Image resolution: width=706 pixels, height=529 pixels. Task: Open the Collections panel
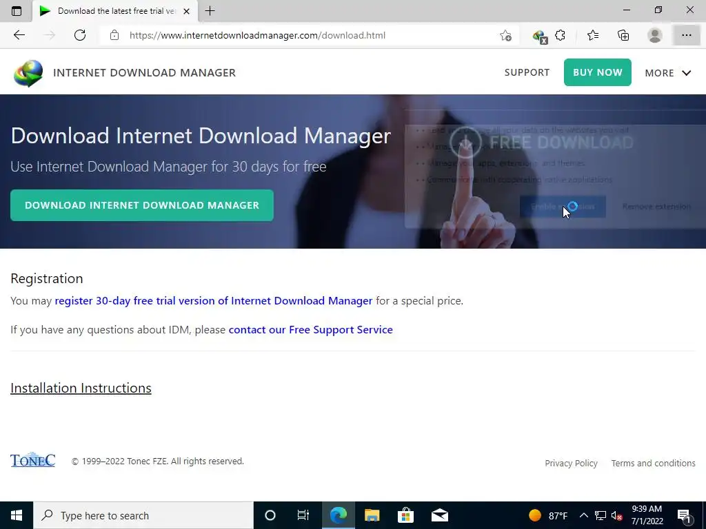tap(623, 35)
